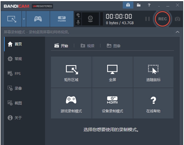This screenshot has width=184, height=145.
Task: Click the '0 bytes / 43.7GB' storage text
Action: 120,23
